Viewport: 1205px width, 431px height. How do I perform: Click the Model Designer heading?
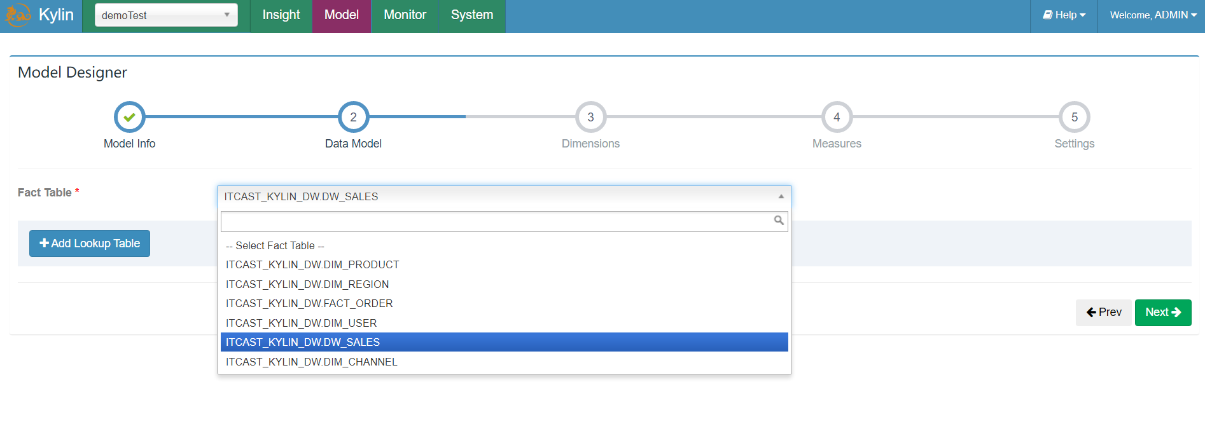pyautogui.click(x=73, y=72)
